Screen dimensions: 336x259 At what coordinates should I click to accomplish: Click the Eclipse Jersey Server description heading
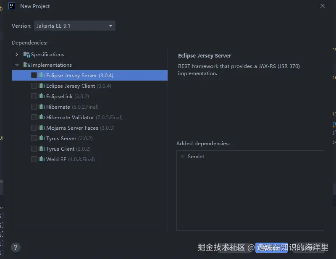(205, 56)
